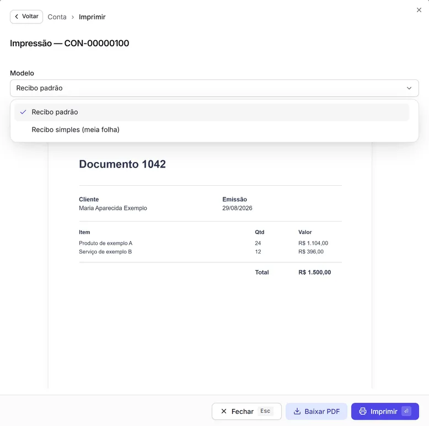Click the Esc keyboard hint badge
This screenshot has height=426, width=429.
pos(265,411)
